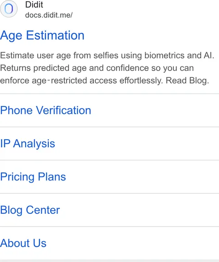Click the word 'biometrics' in the description
Screen dimensions: 219x262
tap(164, 55)
